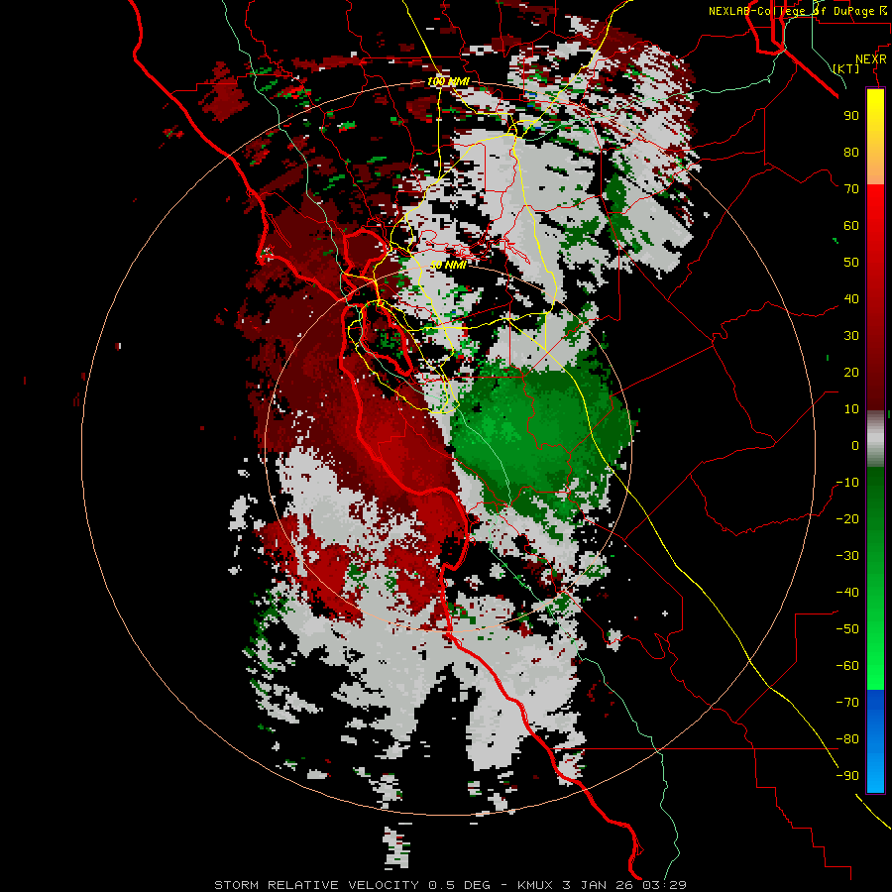The image size is (892, 892).
Task: Click the 100 NMI range ring label
Action: tap(448, 82)
